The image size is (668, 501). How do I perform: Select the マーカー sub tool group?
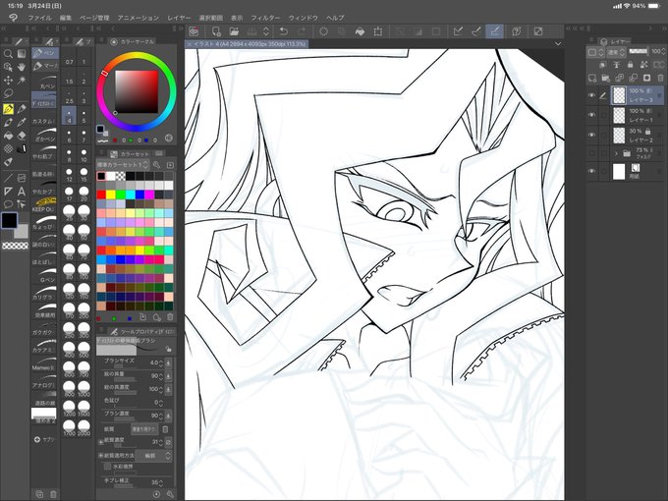point(45,66)
